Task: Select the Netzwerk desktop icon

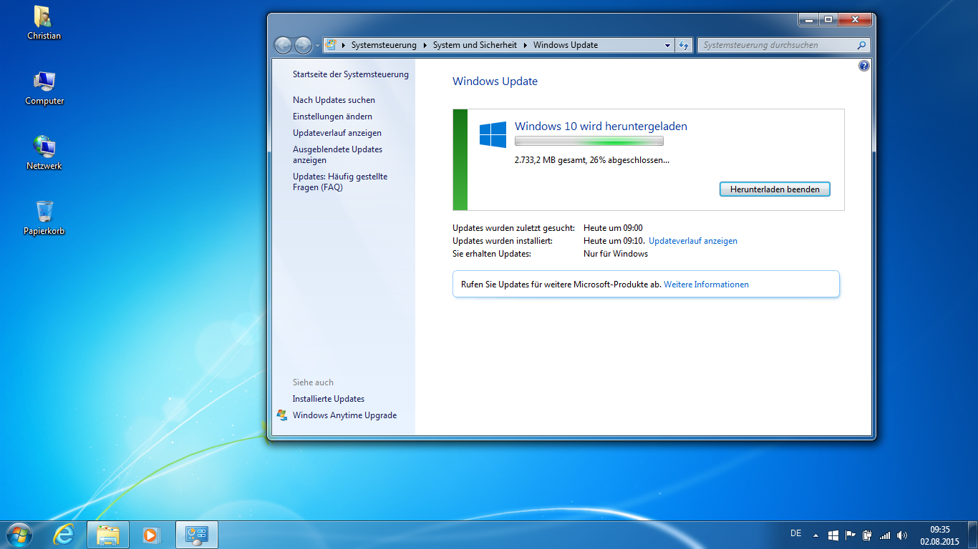Action: click(44, 152)
